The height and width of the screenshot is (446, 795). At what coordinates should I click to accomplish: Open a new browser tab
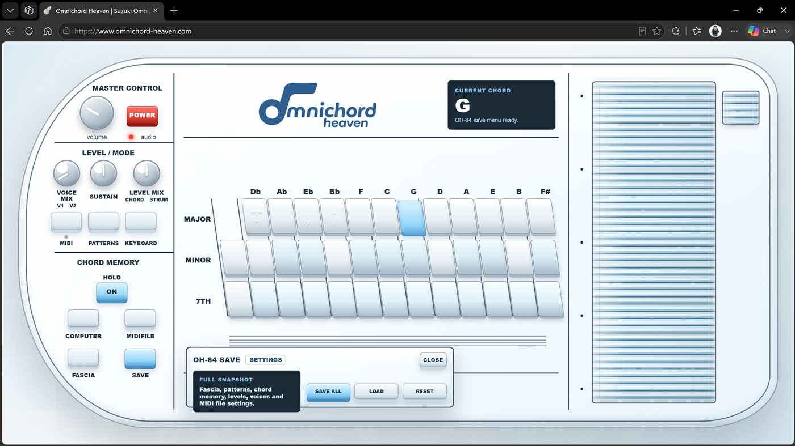[174, 10]
